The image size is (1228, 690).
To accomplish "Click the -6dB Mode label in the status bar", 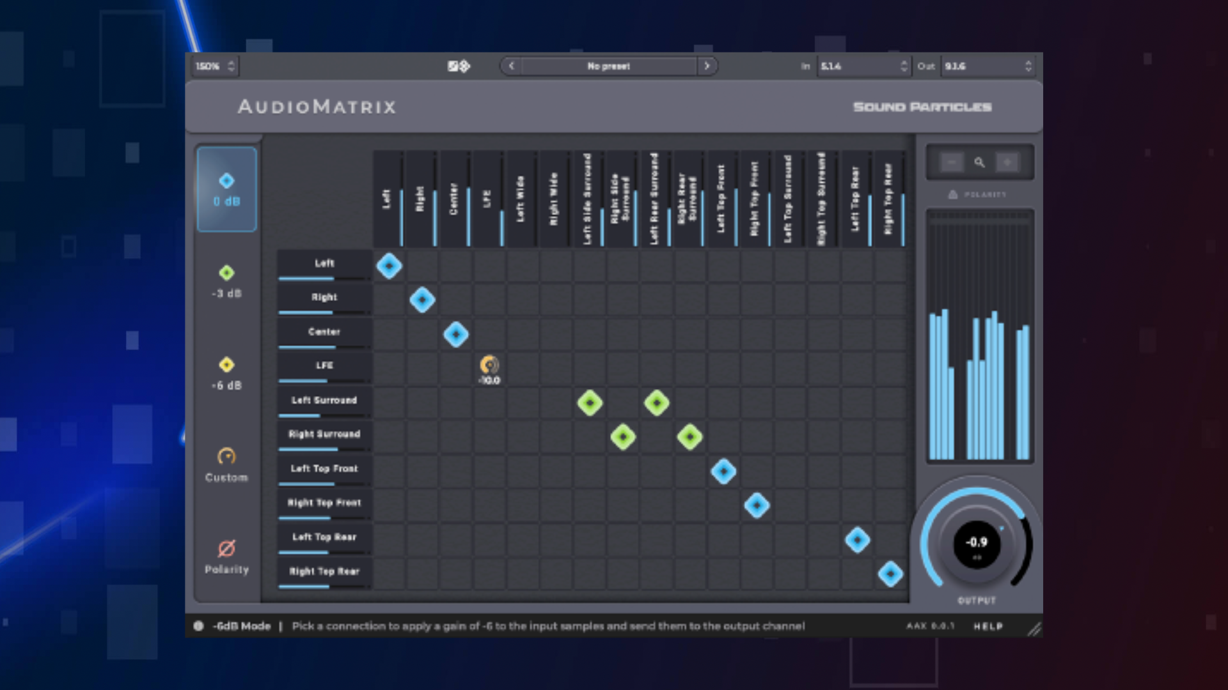I will click(242, 626).
